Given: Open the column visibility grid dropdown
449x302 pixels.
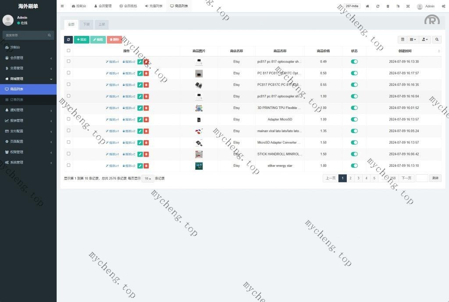Looking at the screenshot, I should pyautogui.click(x=413, y=39).
